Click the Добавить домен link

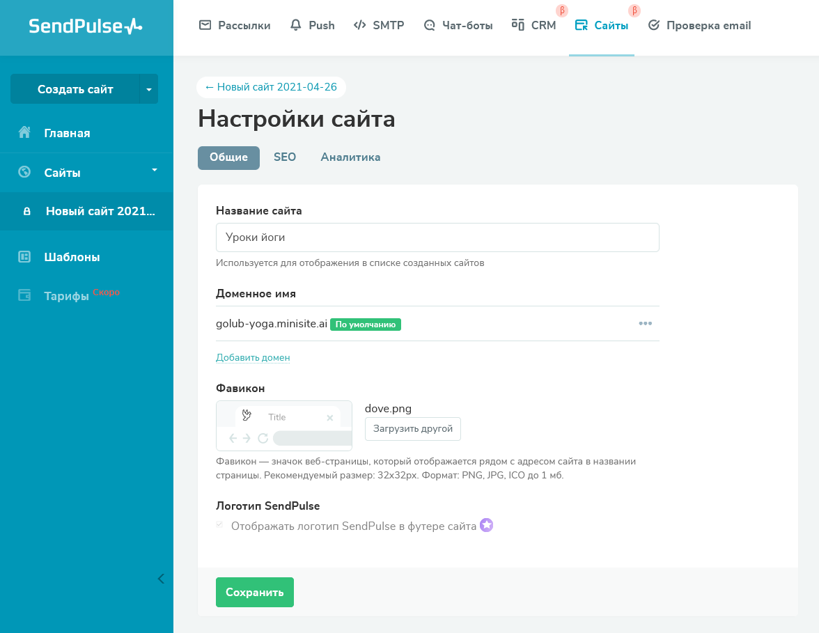pyautogui.click(x=253, y=358)
